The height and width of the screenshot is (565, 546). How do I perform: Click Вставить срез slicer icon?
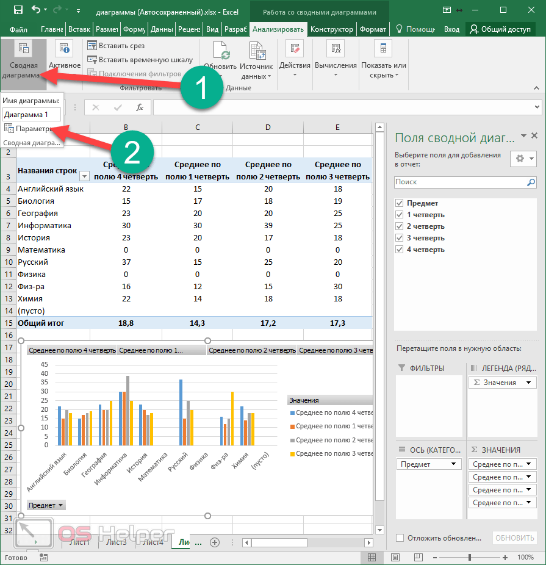tap(92, 46)
